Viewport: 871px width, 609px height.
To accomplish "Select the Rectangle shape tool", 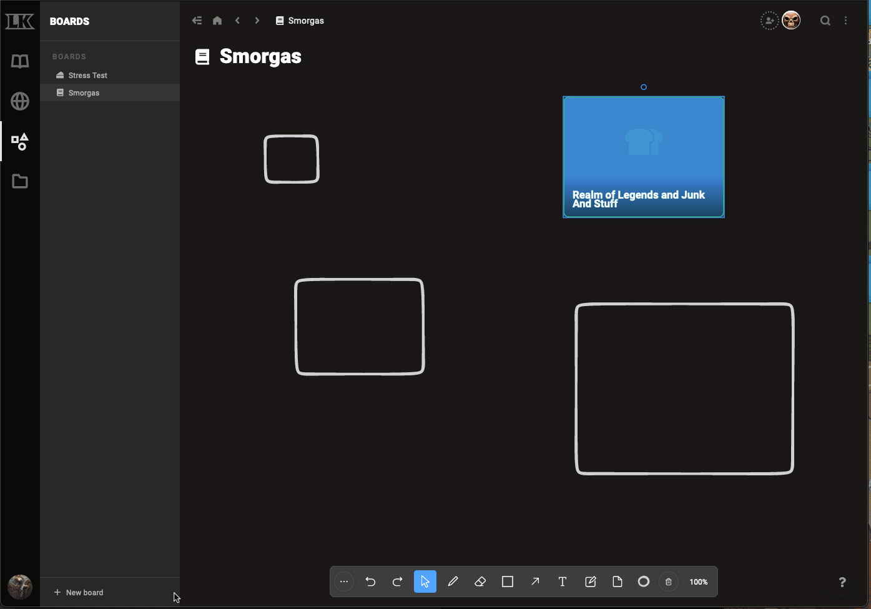I will click(508, 582).
